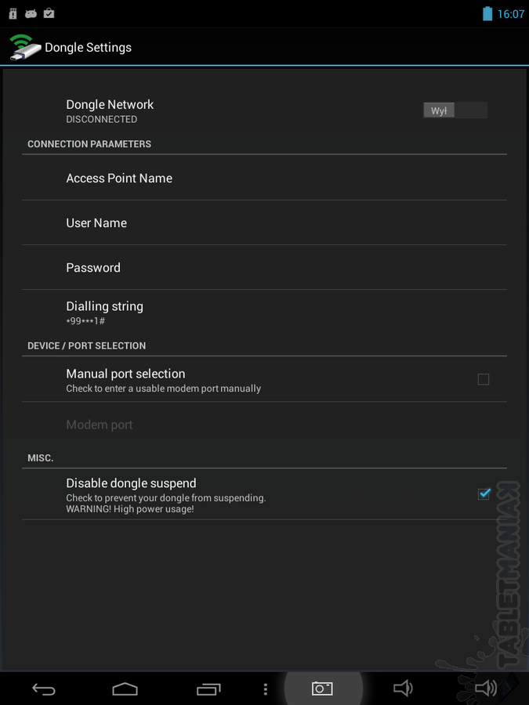Tap the Back navigation icon

point(44,689)
